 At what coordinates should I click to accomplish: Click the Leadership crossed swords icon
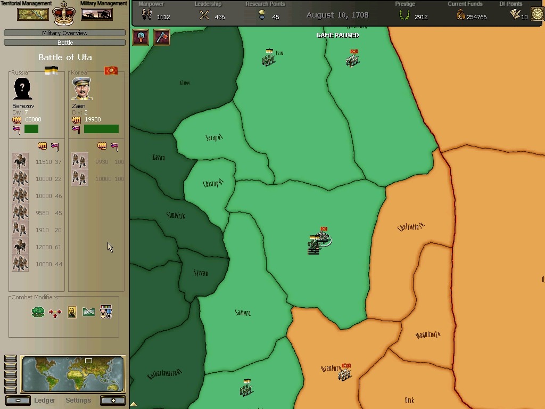pyautogui.click(x=204, y=15)
